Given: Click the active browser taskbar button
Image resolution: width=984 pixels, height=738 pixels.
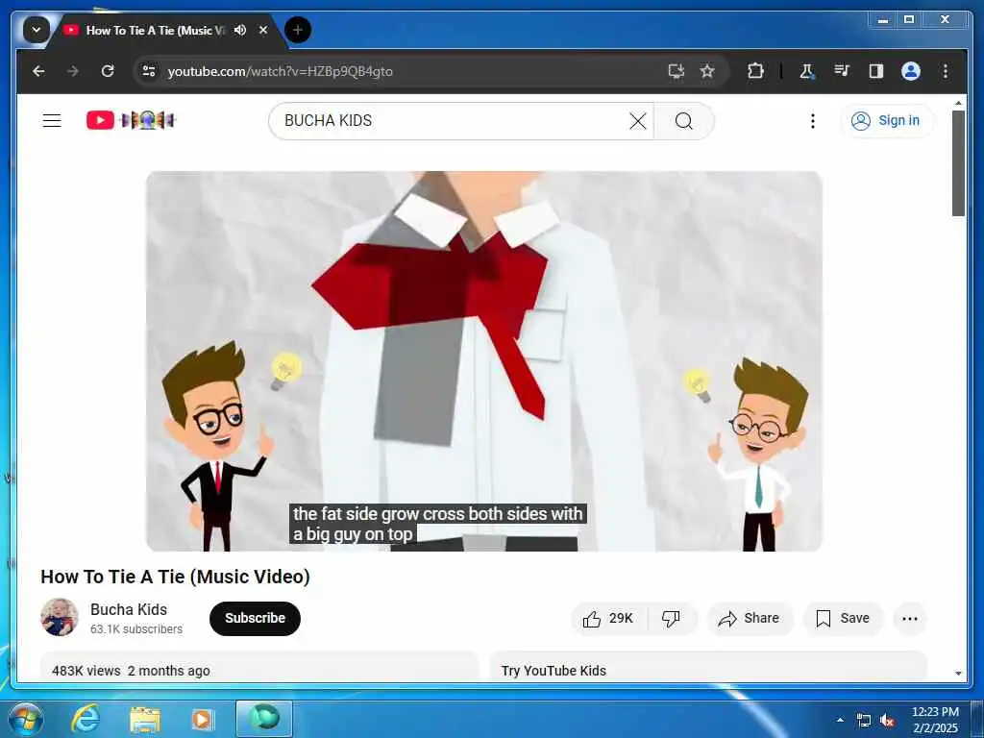Looking at the screenshot, I should pyautogui.click(x=264, y=719).
